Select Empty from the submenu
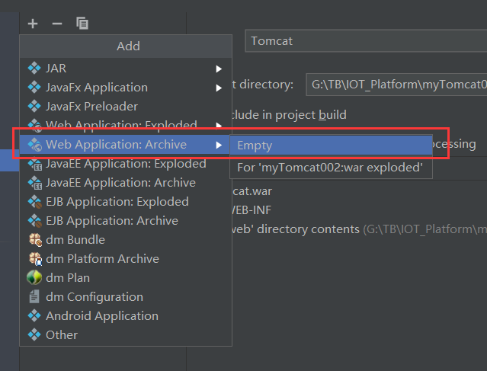This screenshot has width=487, height=371. tap(255, 146)
